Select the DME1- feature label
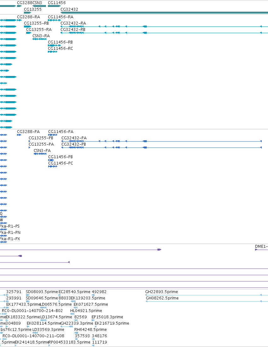This screenshot has height=347, width=268. tap(261, 246)
